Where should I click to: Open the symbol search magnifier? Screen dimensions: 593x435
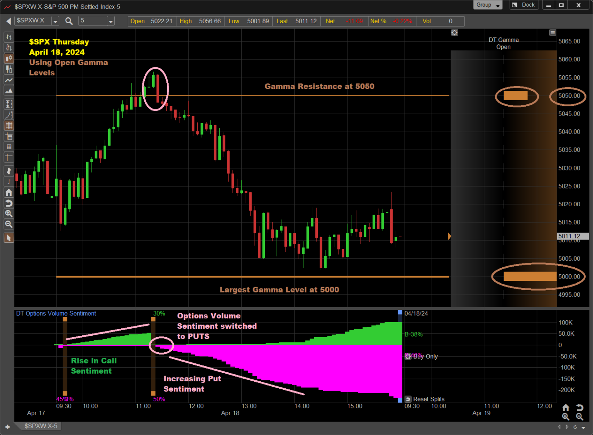coord(69,21)
